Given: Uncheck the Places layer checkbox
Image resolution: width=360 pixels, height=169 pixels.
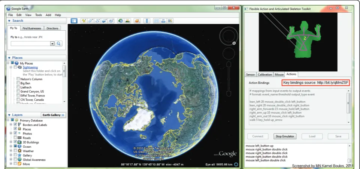Looking at the screenshot, I should click(x=15, y=129).
